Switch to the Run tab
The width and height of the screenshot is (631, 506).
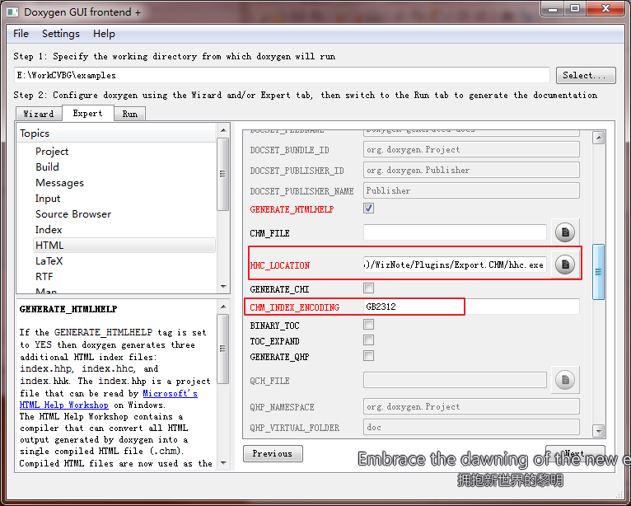pos(129,114)
